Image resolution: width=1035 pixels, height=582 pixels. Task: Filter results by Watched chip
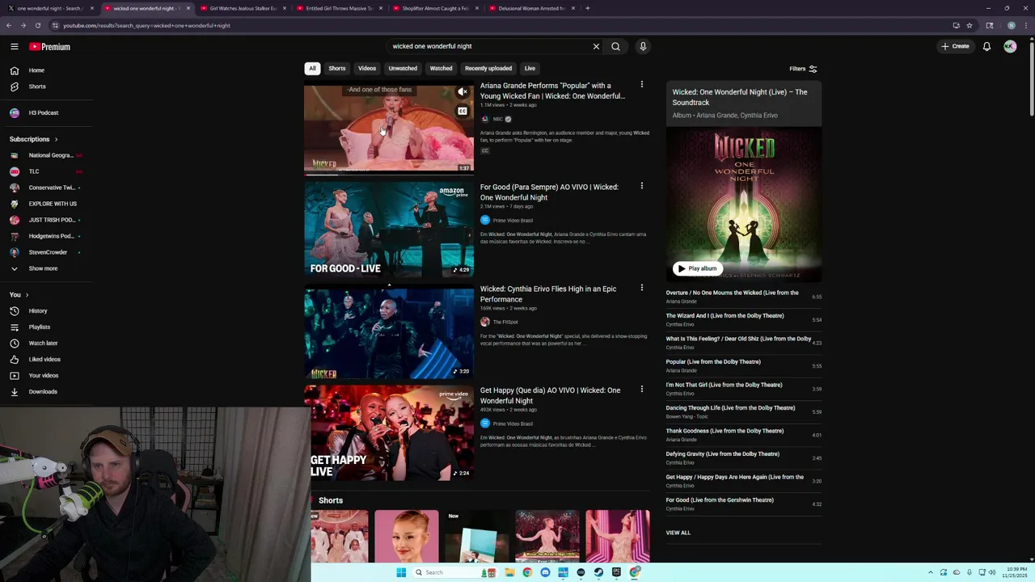(441, 69)
